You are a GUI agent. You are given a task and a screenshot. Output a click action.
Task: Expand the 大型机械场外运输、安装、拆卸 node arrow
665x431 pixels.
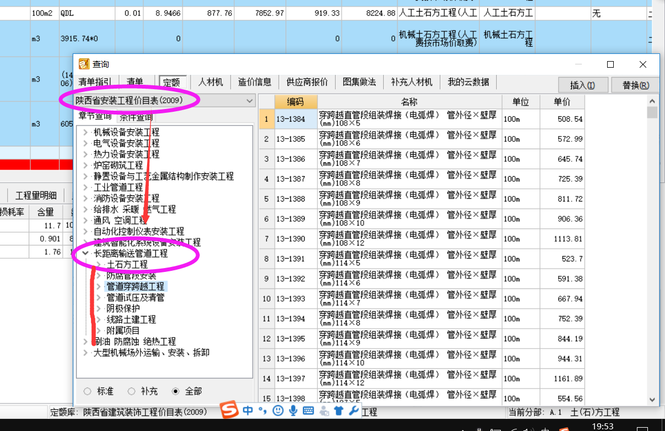coord(85,352)
